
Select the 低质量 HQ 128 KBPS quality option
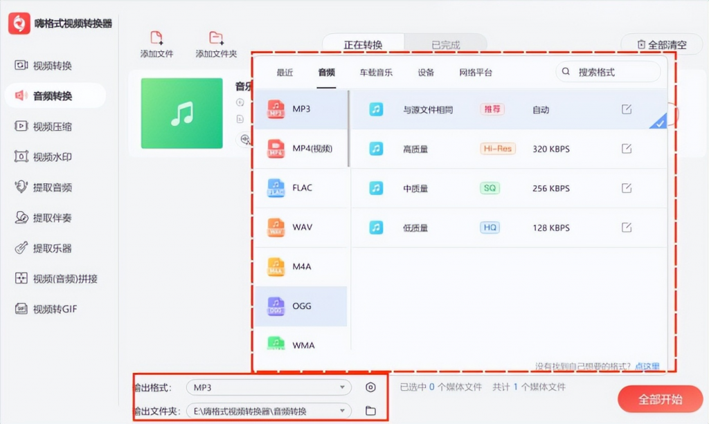485,228
